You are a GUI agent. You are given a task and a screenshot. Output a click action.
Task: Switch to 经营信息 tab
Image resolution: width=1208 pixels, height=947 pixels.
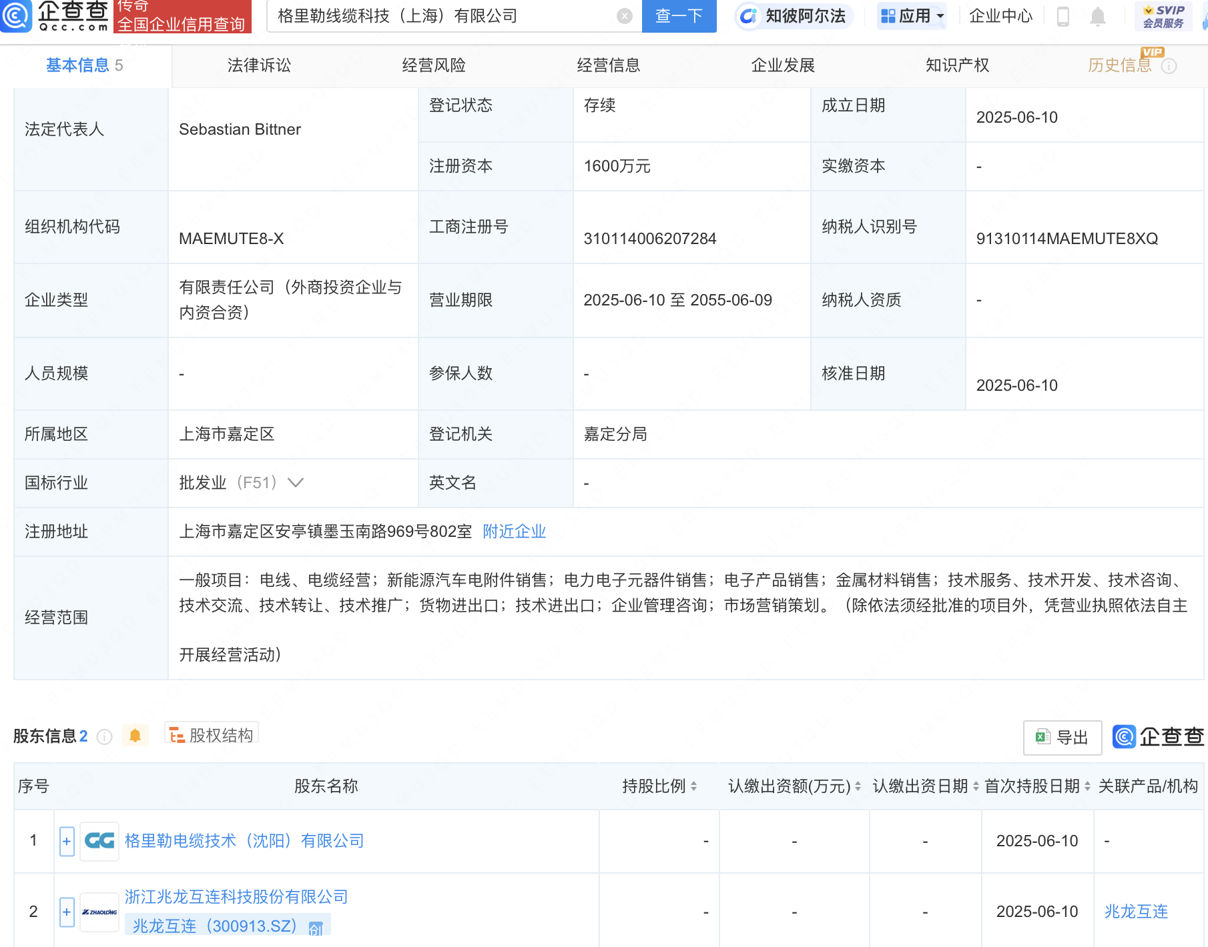pyautogui.click(x=609, y=65)
